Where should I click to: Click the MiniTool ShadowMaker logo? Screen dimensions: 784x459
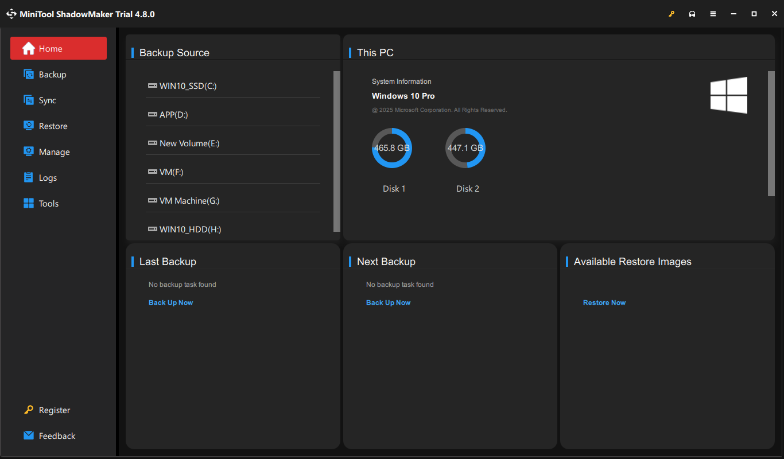coord(11,13)
